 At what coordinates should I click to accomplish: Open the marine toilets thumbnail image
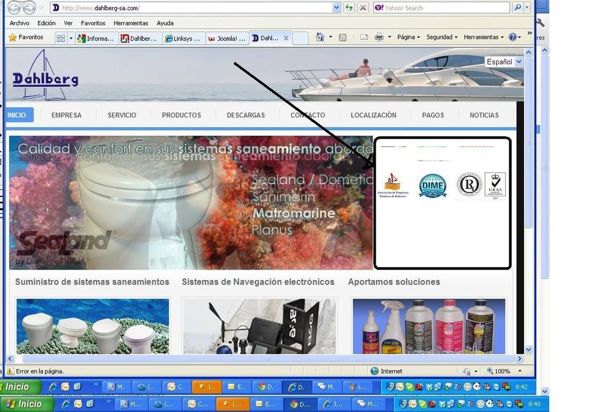pyautogui.click(x=92, y=326)
